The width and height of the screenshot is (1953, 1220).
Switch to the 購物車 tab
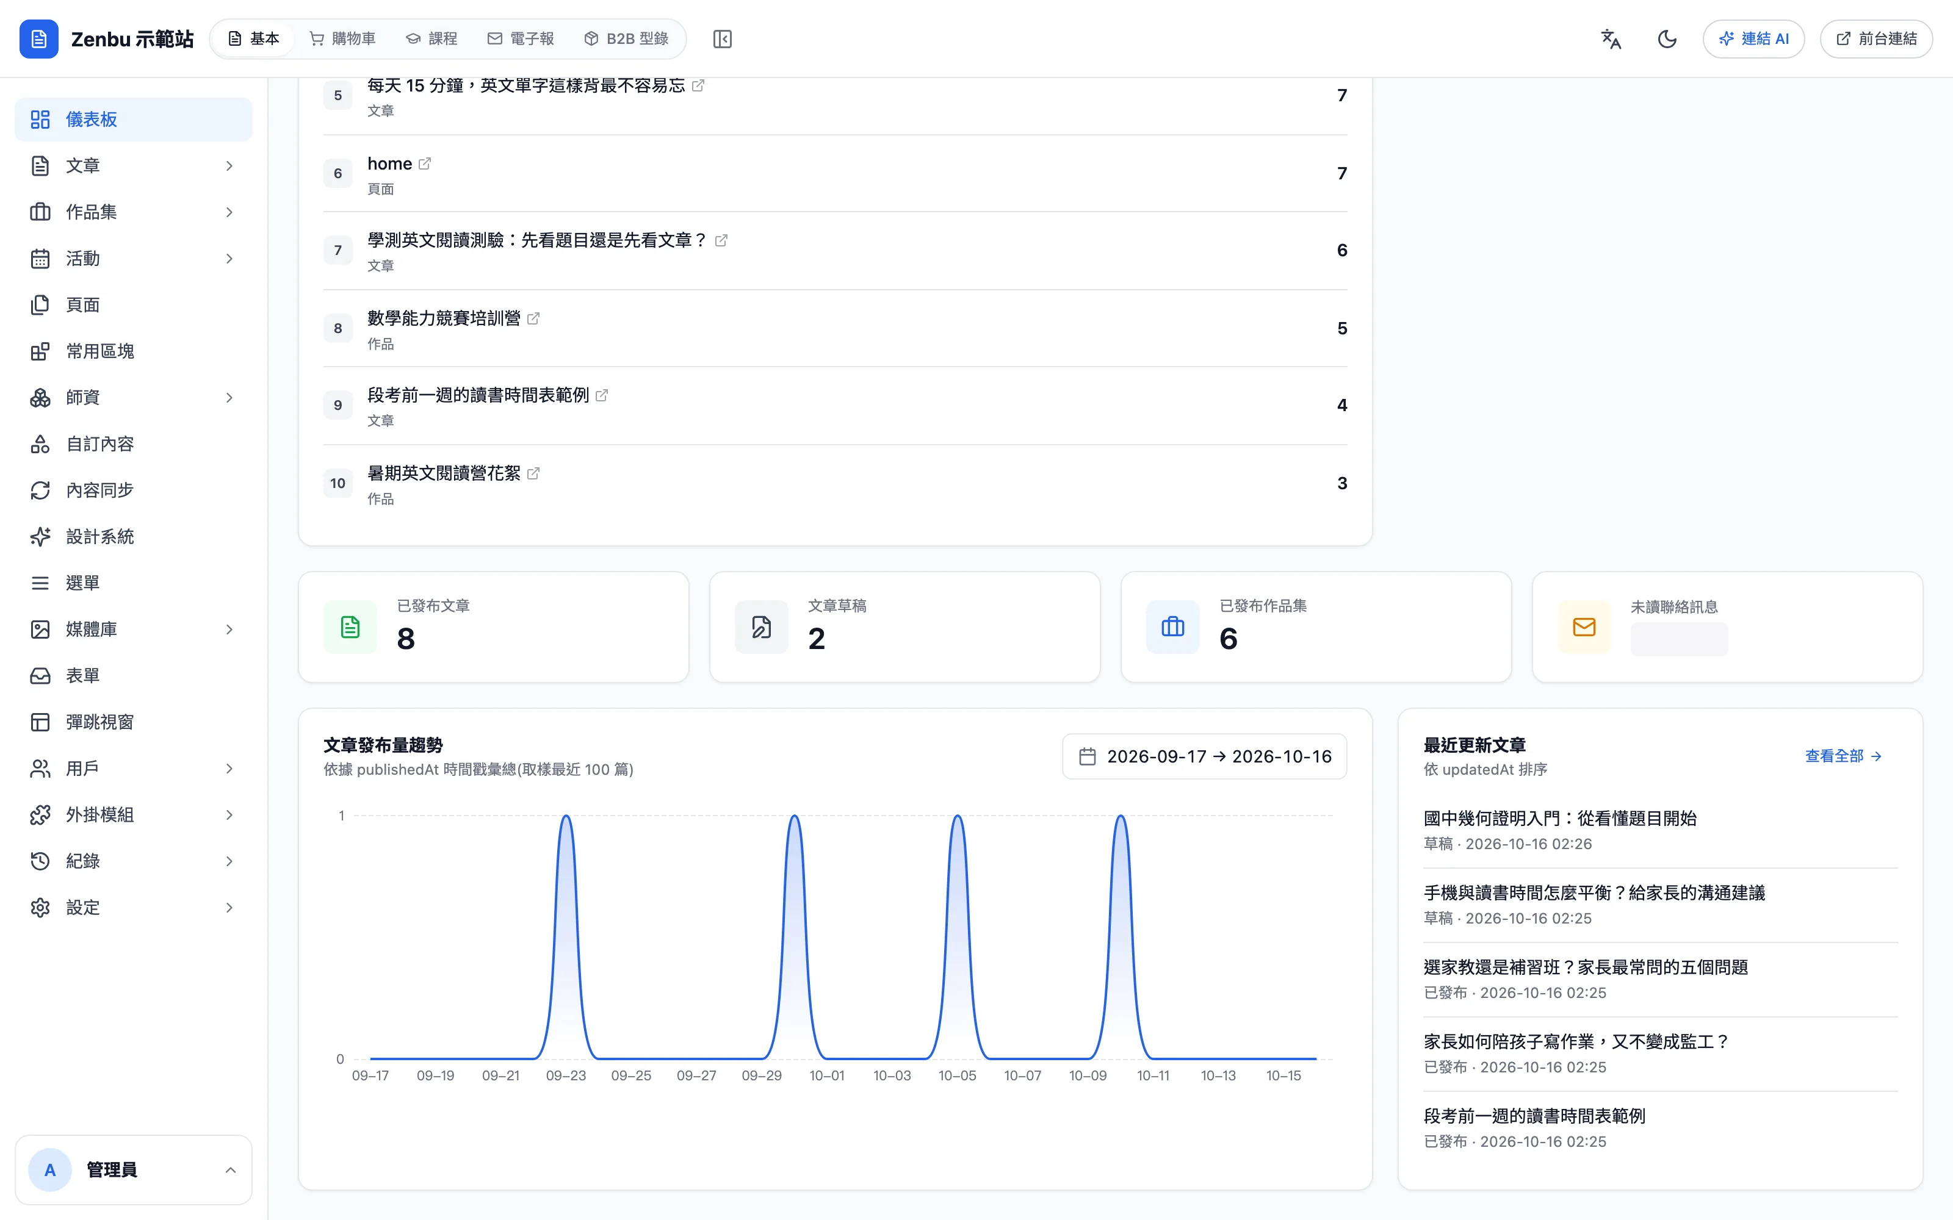click(x=343, y=38)
